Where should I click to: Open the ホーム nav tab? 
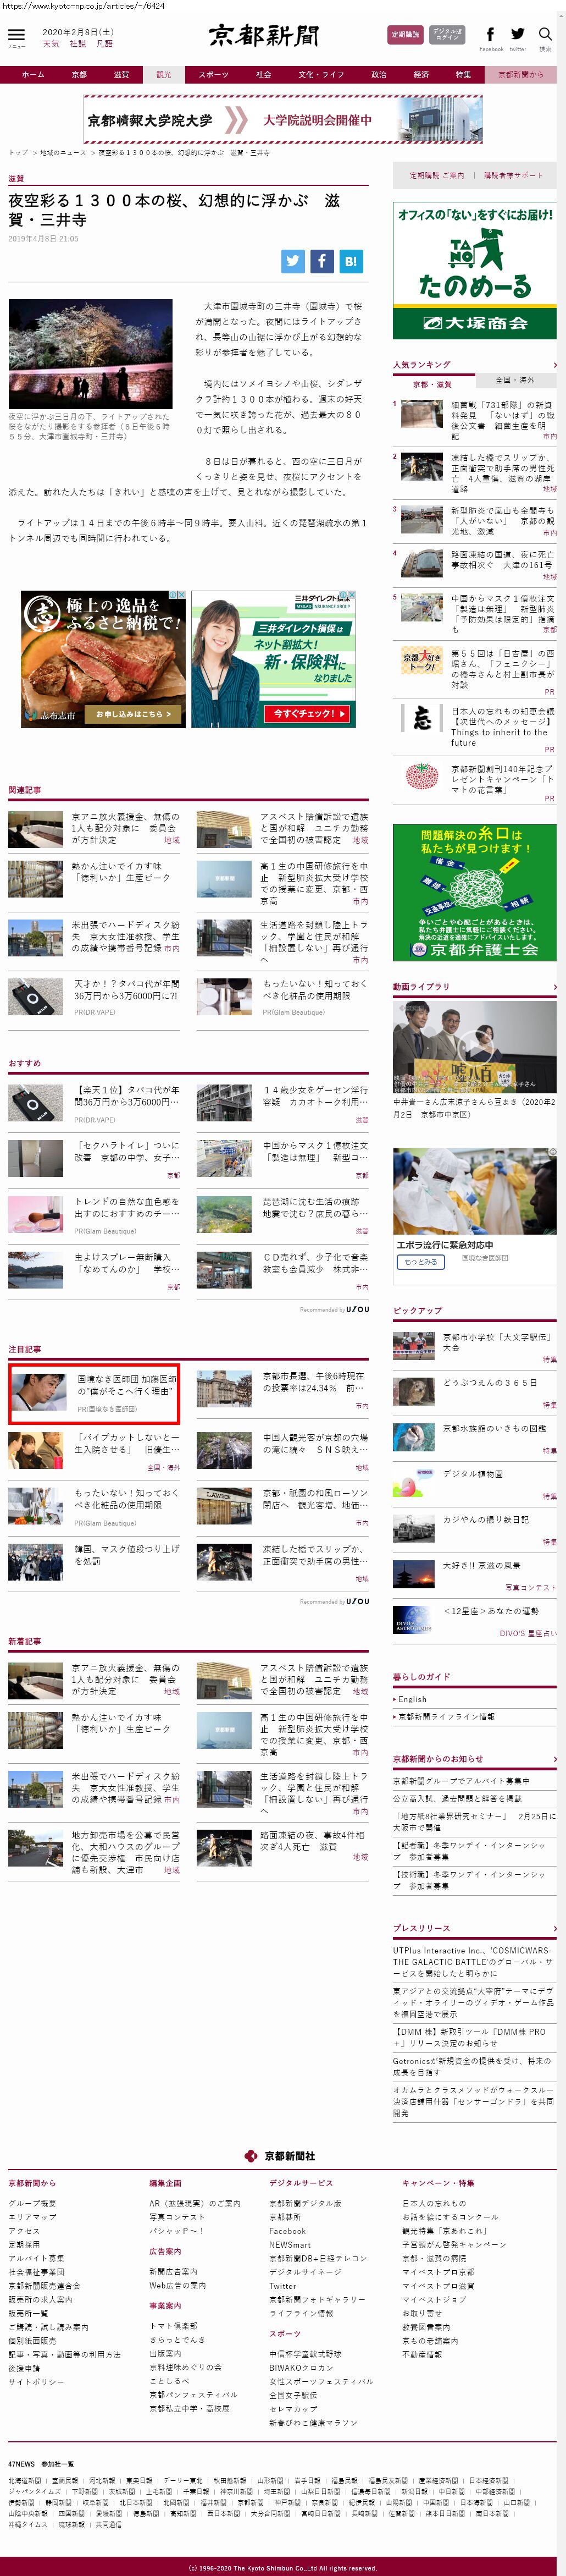point(33,75)
